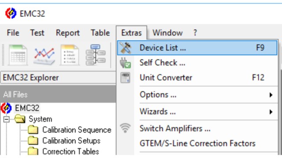Click the table spreadsheet toolbar icon

18,54
